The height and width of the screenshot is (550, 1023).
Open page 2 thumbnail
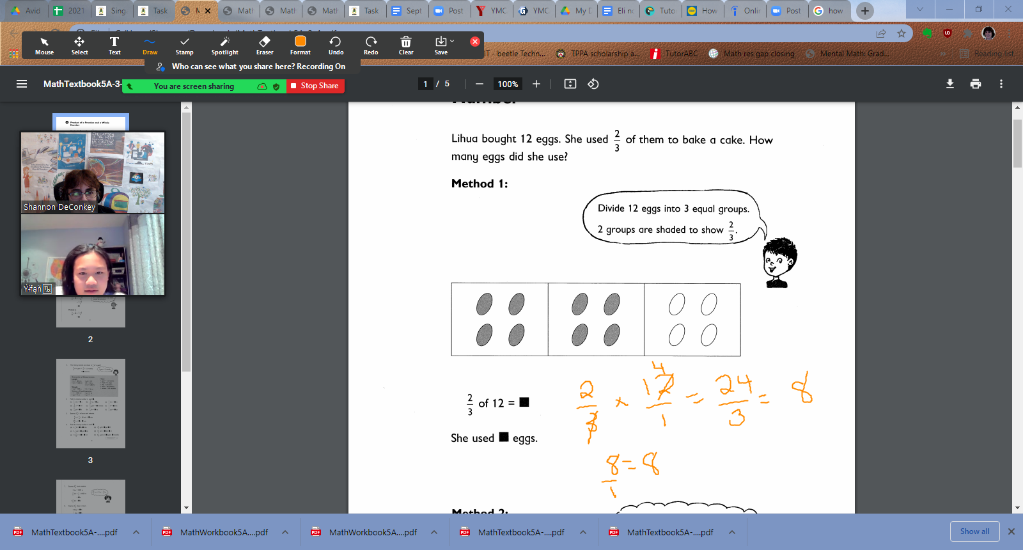click(91, 311)
